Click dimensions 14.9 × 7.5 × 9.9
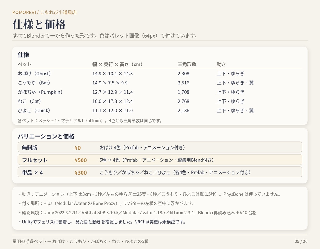The width and height of the screenshot is (320, 249). pyautogui.click(x=110, y=83)
